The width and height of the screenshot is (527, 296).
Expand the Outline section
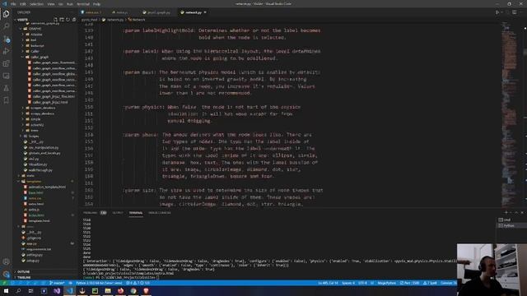coord(24,272)
